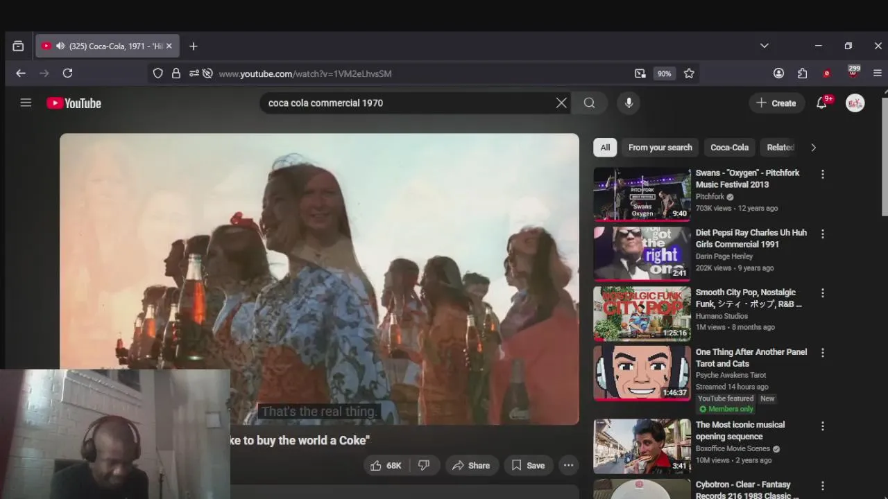Open Firefox tab list view button
Image resolution: width=888 pixels, height=499 pixels.
click(x=18, y=46)
